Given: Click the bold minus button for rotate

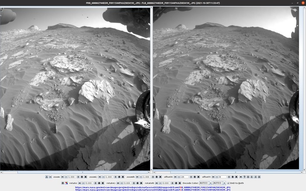Looking at the screenshot, I should (x=80, y=183).
